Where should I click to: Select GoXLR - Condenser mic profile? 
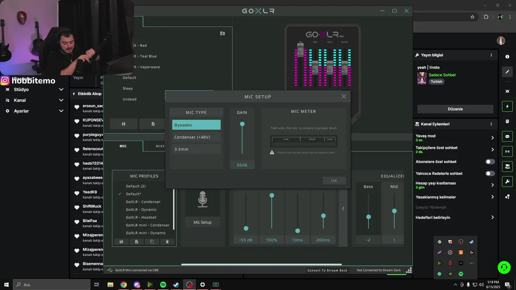click(x=143, y=202)
